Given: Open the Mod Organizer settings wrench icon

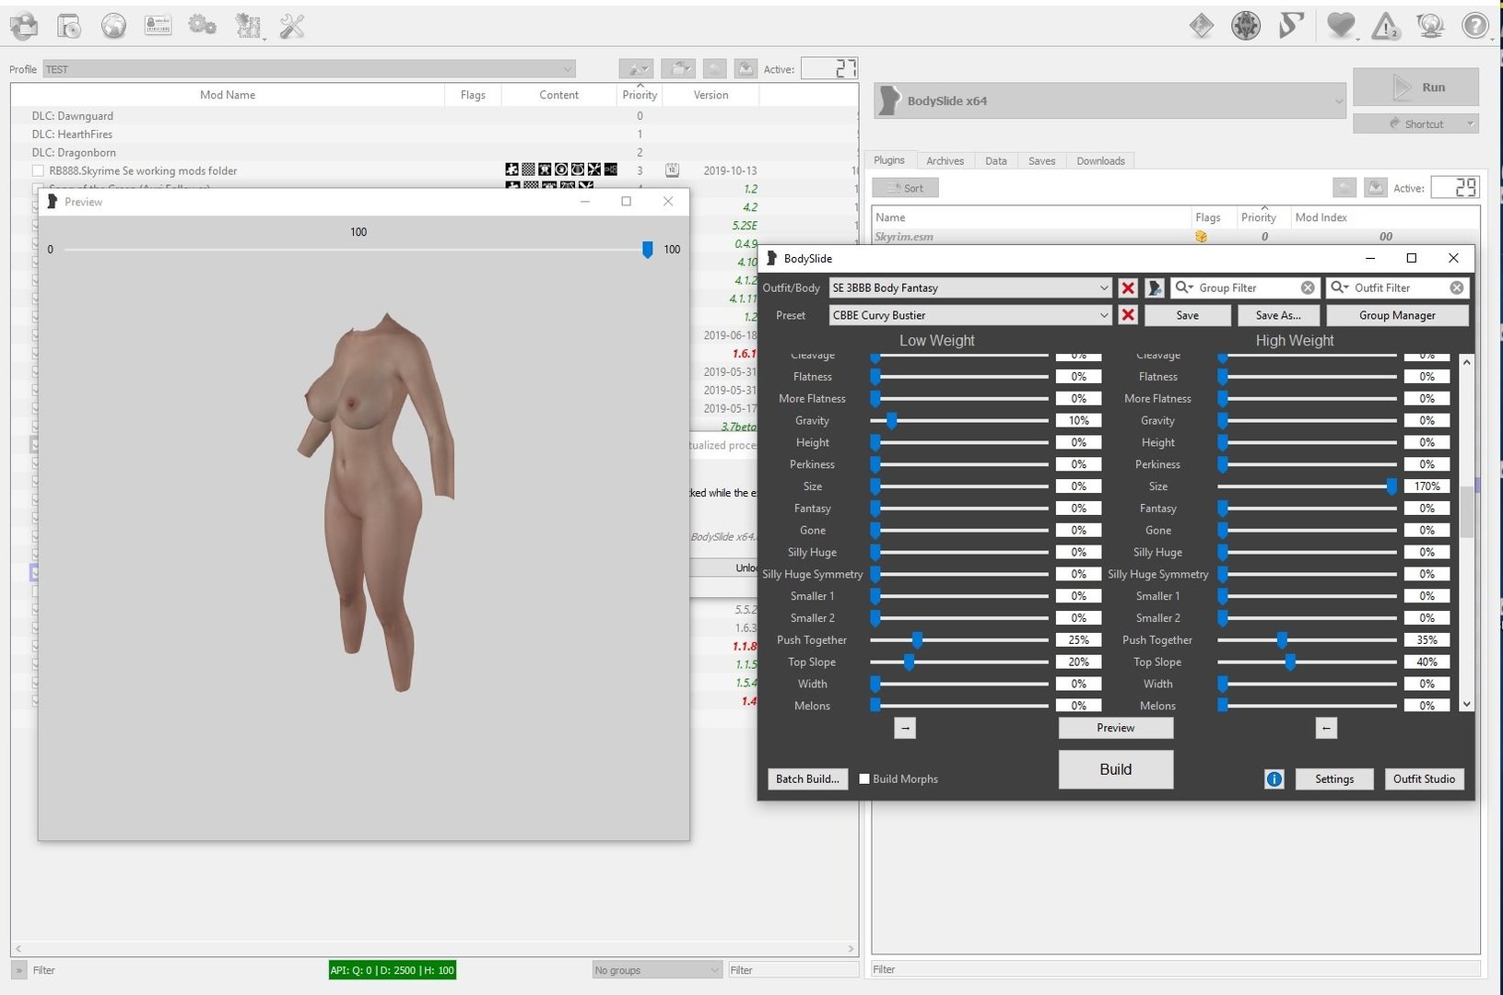Looking at the screenshot, I should click(x=292, y=27).
